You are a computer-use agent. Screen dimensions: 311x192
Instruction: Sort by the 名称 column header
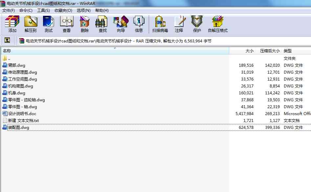coord(115,51)
